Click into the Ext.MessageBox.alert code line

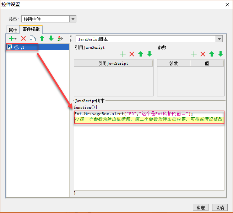(134, 114)
